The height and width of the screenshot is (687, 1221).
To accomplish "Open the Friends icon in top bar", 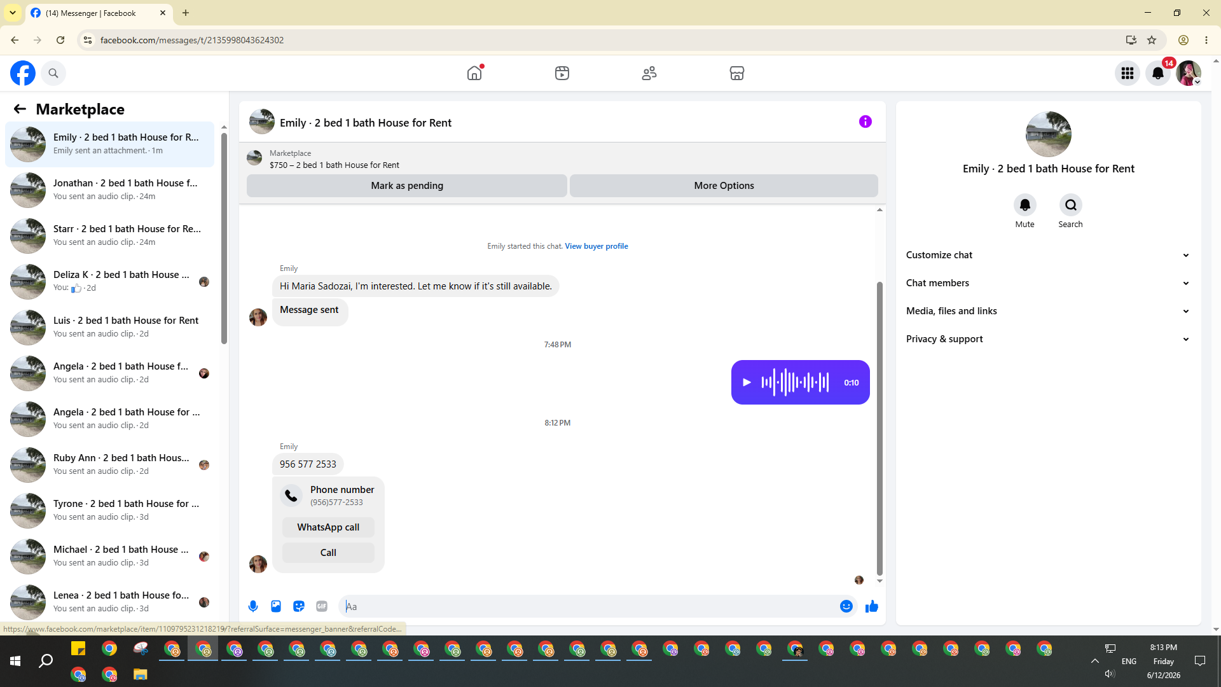I will coord(649,73).
